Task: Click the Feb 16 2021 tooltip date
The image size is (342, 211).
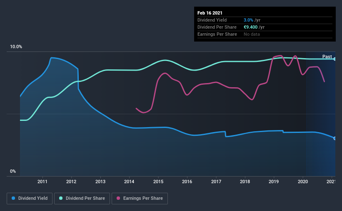Action: point(210,13)
